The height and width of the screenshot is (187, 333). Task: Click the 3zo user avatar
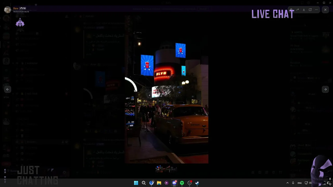click(8, 10)
